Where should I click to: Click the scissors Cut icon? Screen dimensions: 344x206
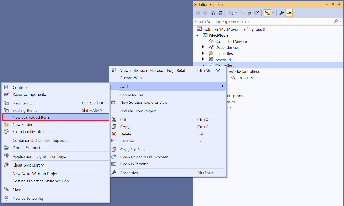tap(114, 120)
